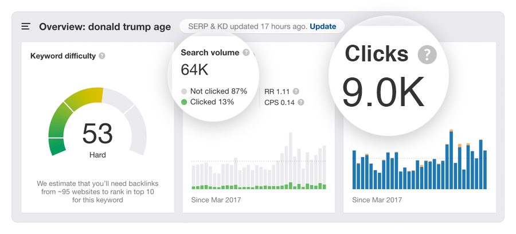
Task: Open help icon next to Search volume
Action: coord(246,53)
